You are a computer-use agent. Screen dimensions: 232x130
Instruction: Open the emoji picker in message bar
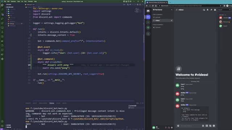214,126
